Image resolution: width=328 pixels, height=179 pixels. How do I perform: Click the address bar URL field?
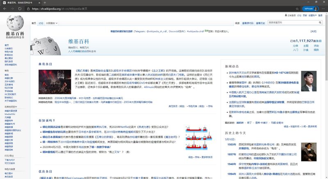159,9
